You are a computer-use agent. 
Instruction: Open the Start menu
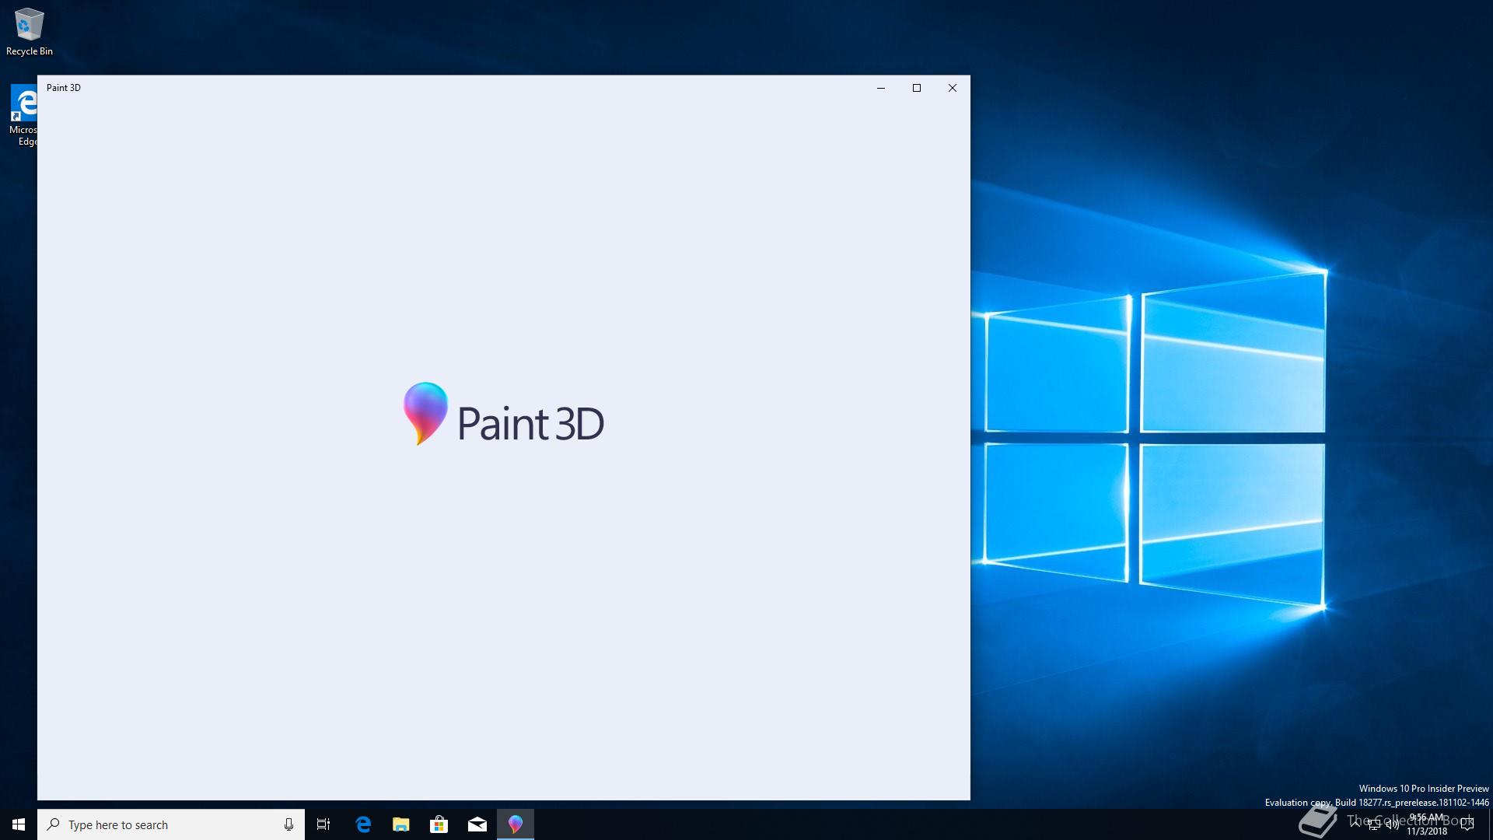coord(19,824)
